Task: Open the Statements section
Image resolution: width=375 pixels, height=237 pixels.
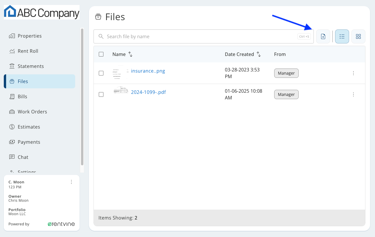Action: point(31,66)
